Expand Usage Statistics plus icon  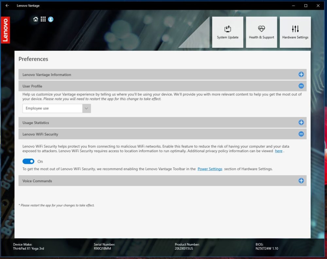(301, 122)
